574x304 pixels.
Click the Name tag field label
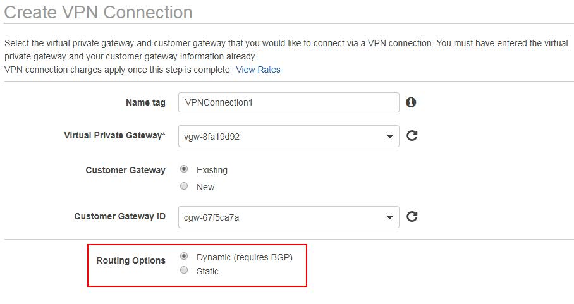[145, 103]
